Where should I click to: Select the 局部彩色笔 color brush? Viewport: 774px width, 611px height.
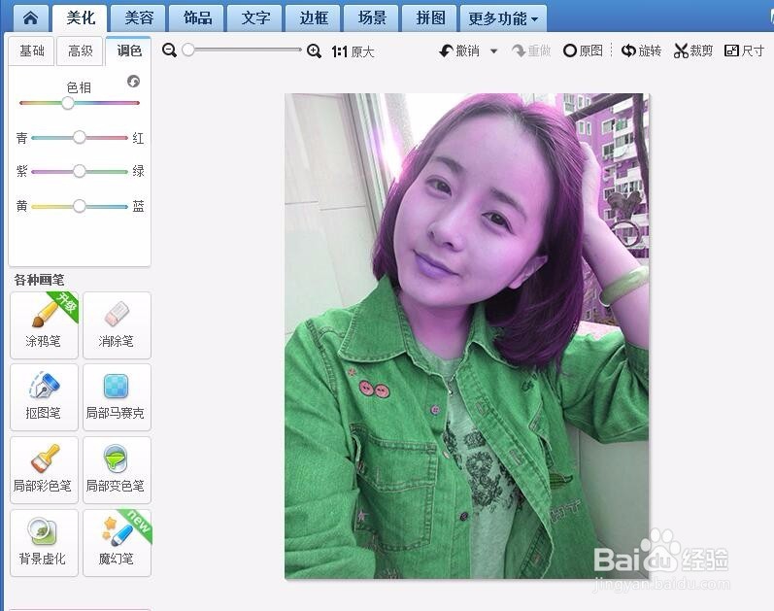(x=44, y=470)
